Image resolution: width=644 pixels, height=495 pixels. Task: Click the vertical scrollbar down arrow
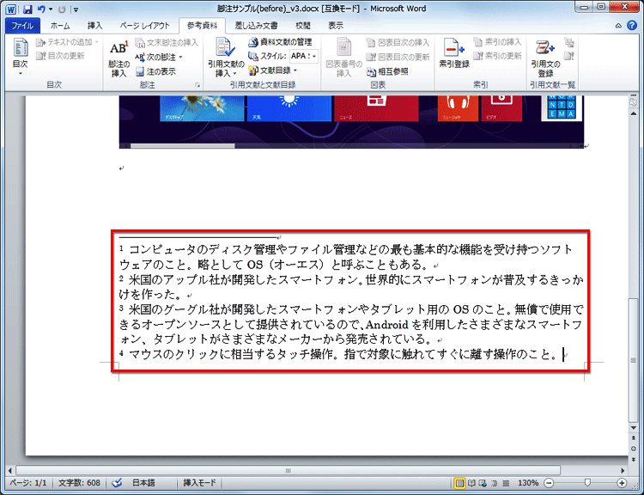633,428
